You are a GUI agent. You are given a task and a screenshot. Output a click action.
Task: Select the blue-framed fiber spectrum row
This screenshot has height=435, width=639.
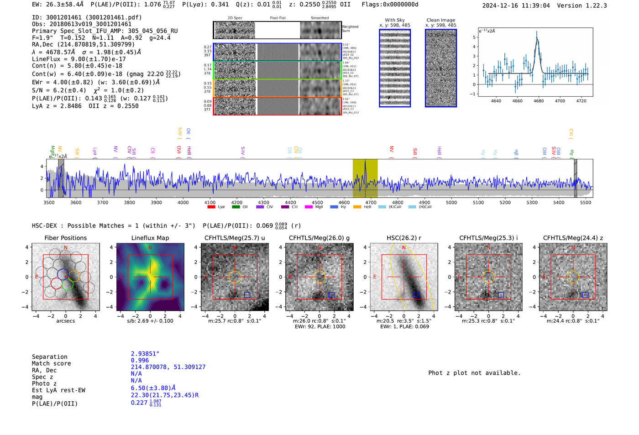pyautogui.click(x=278, y=52)
